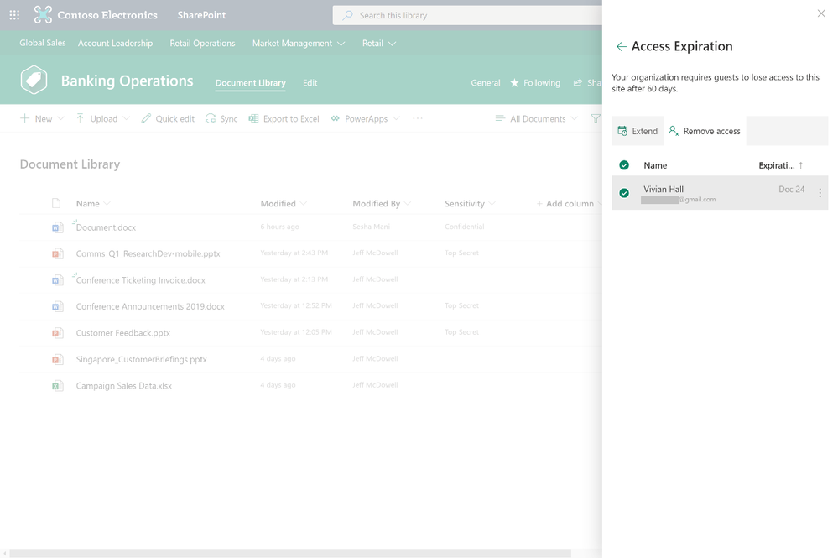This screenshot has height=558, width=838.
Task: Click the General link in site header
Action: (486, 83)
